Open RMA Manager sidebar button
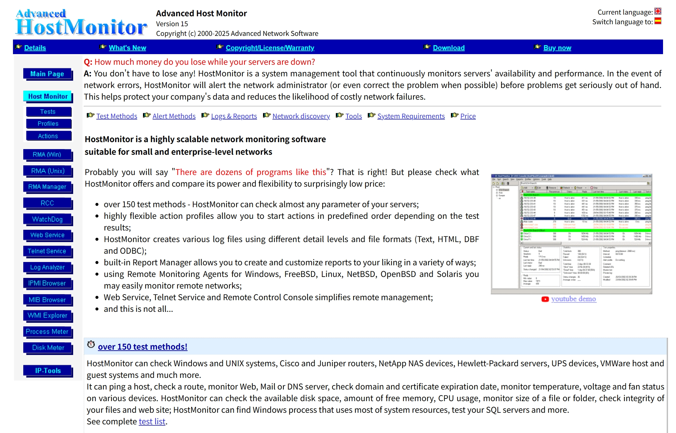Viewport: 676px width, 433px height. [x=48, y=187]
